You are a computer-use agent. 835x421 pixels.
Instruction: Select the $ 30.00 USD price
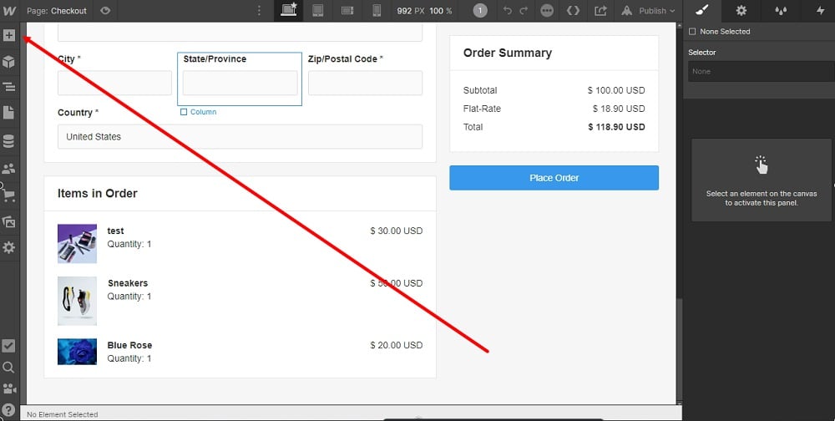pyautogui.click(x=396, y=231)
